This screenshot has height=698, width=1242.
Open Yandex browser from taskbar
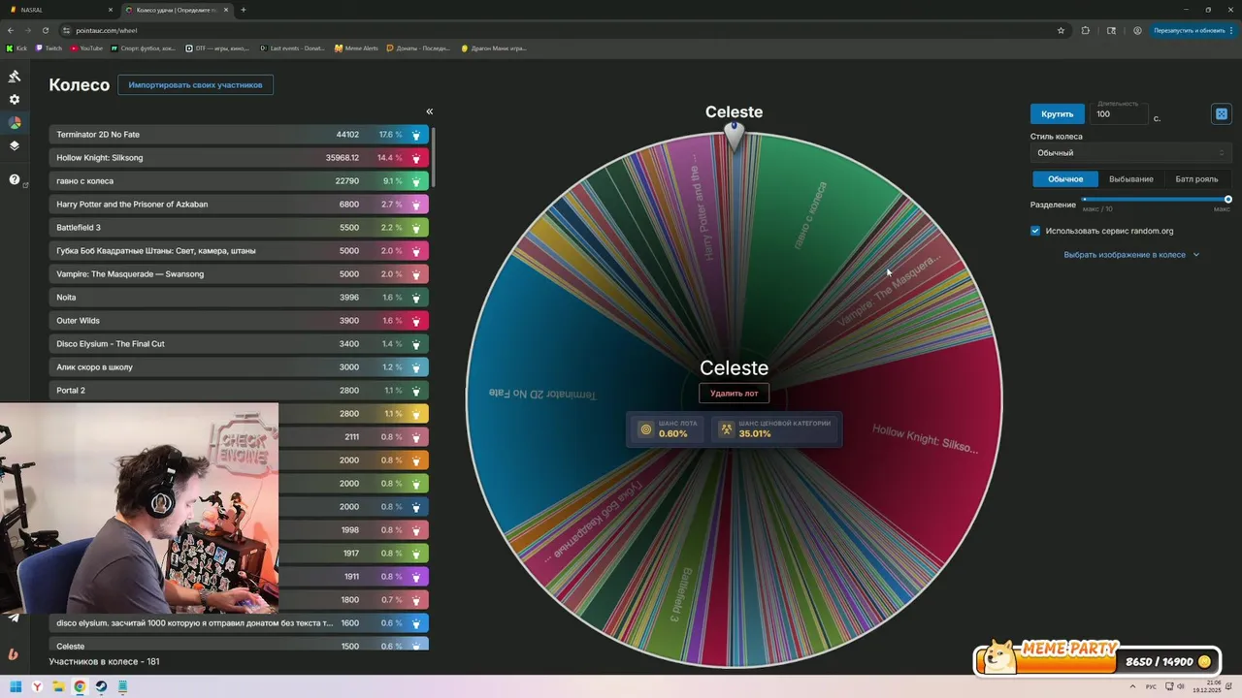click(x=37, y=686)
